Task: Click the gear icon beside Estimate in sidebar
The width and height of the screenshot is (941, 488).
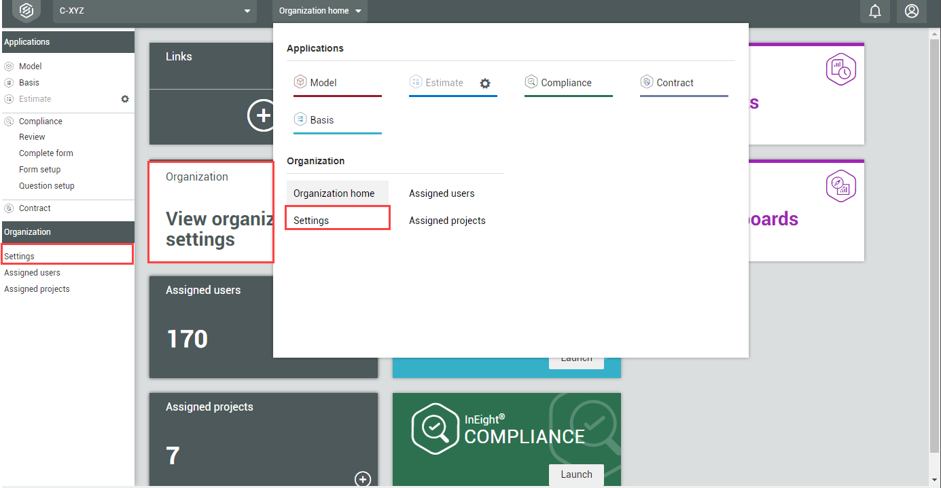Action: [x=125, y=99]
